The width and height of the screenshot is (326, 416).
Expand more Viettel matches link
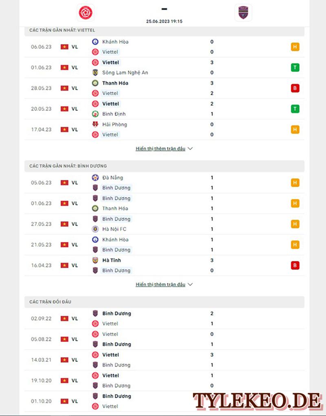[160, 148]
